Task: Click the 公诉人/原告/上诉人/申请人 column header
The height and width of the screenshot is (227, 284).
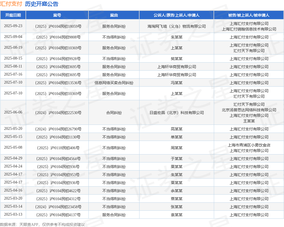Action: coord(176,15)
